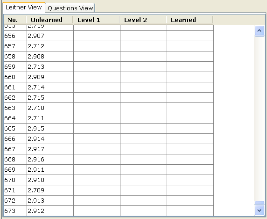Image resolution: width=267 pixels, height=219 pixels.
Task: Switch to the Questions View tab
Action: tap(70, 8)
